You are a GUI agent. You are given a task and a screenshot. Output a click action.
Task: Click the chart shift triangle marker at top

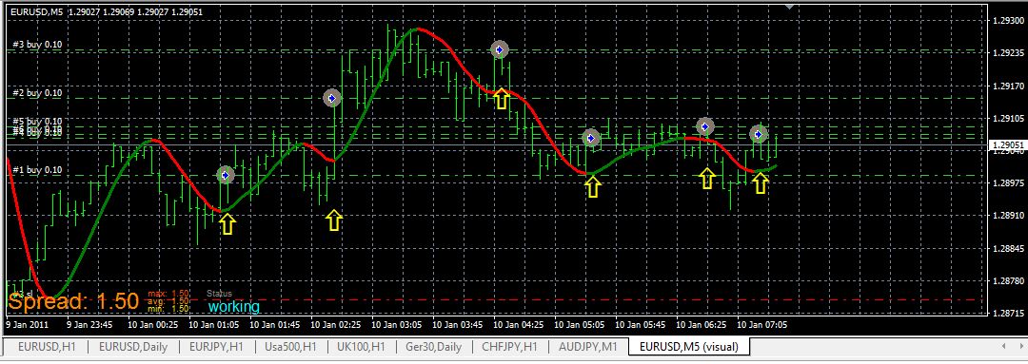(790, 7)
